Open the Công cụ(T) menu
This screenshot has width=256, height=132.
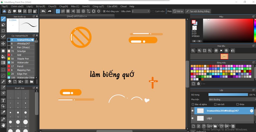coord(98,6)
